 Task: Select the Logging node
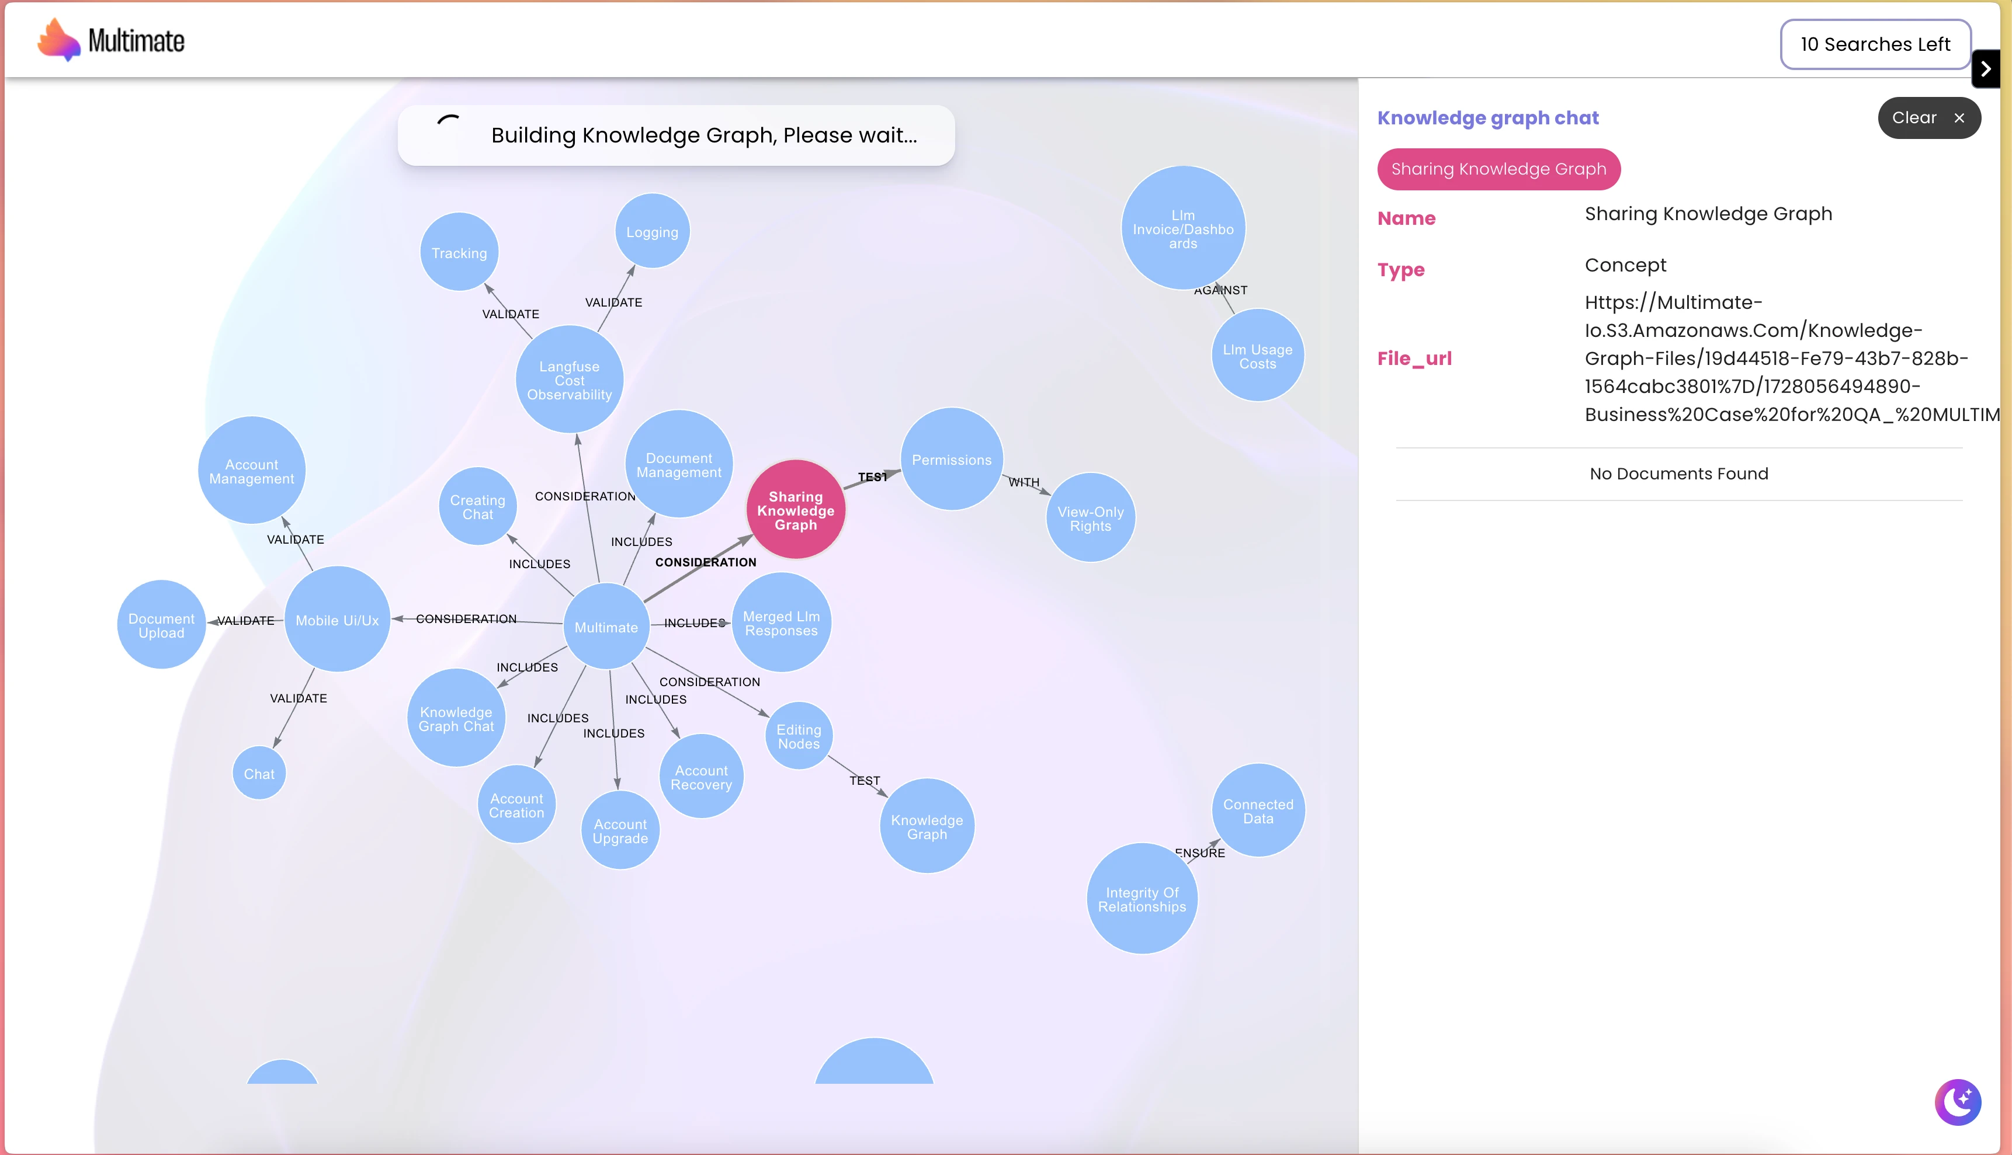653,232
